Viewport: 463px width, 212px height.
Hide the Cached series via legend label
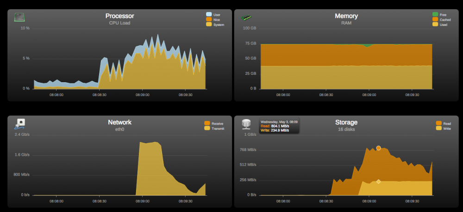[x=445, y=20]
